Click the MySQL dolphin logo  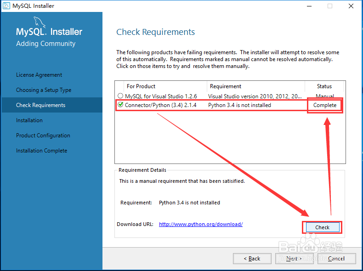coord(40,22)
